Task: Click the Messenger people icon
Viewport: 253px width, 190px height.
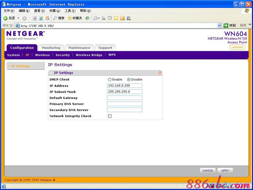Action: coord(128,18)
